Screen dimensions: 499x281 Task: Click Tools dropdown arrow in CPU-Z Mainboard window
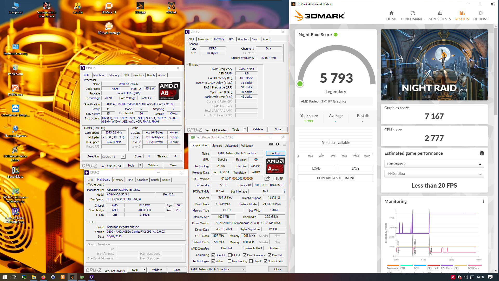point(144,270)
